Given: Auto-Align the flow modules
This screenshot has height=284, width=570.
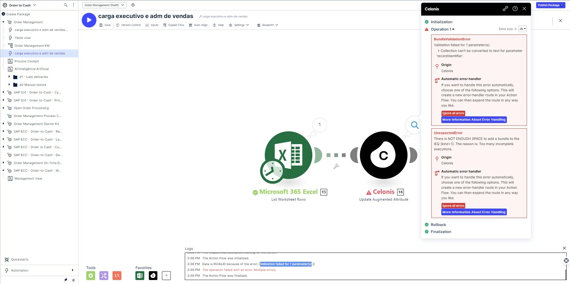Looking at the screenshot, I should (x=198, y=25).
